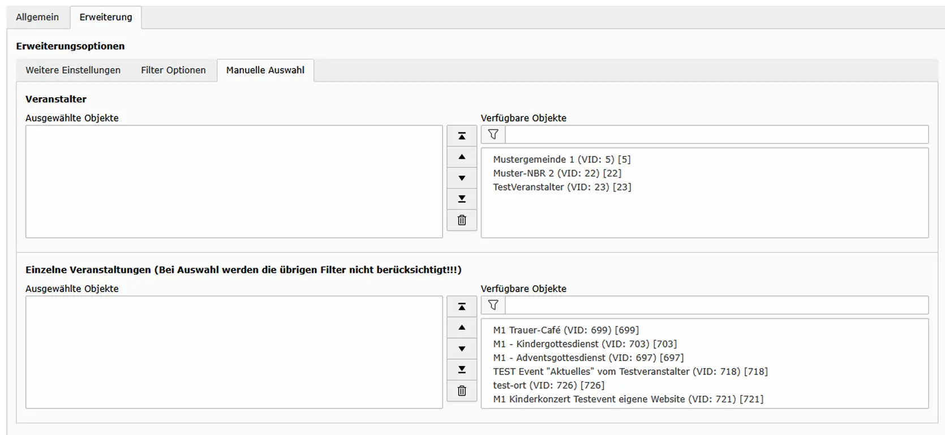Move item to bottom in Veranstalter list
The height and width of the screenshot is (435, 945).
[x=462, y=199]
